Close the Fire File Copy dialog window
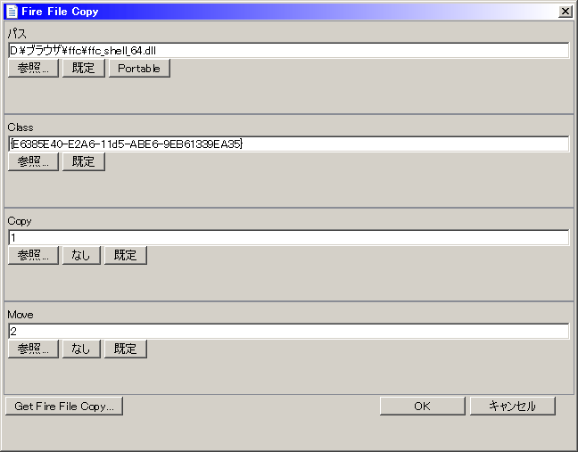This screenshot has width=578, height=452. click(565, 12)
